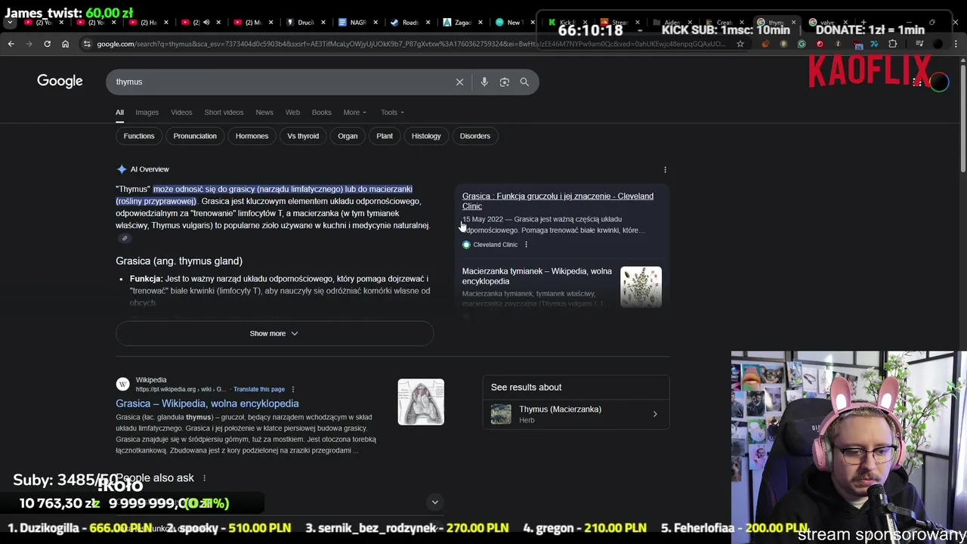
Task: Apply the Functions filter chip
Action: click(x=139, y=136)
